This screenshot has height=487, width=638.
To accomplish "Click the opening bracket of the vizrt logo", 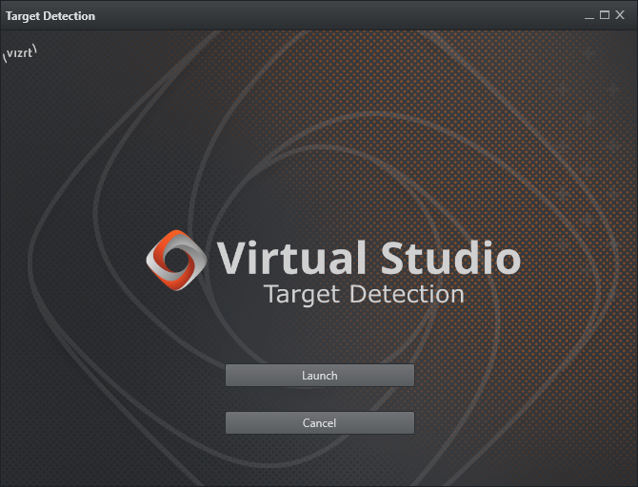I will point(5,58).
